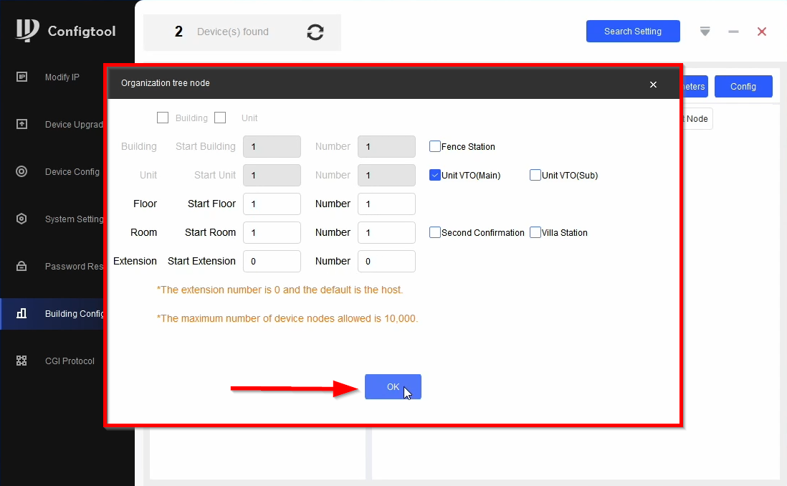Open Device Upgrade section
The height and width of the screenshot is (486, 787).
74,124
